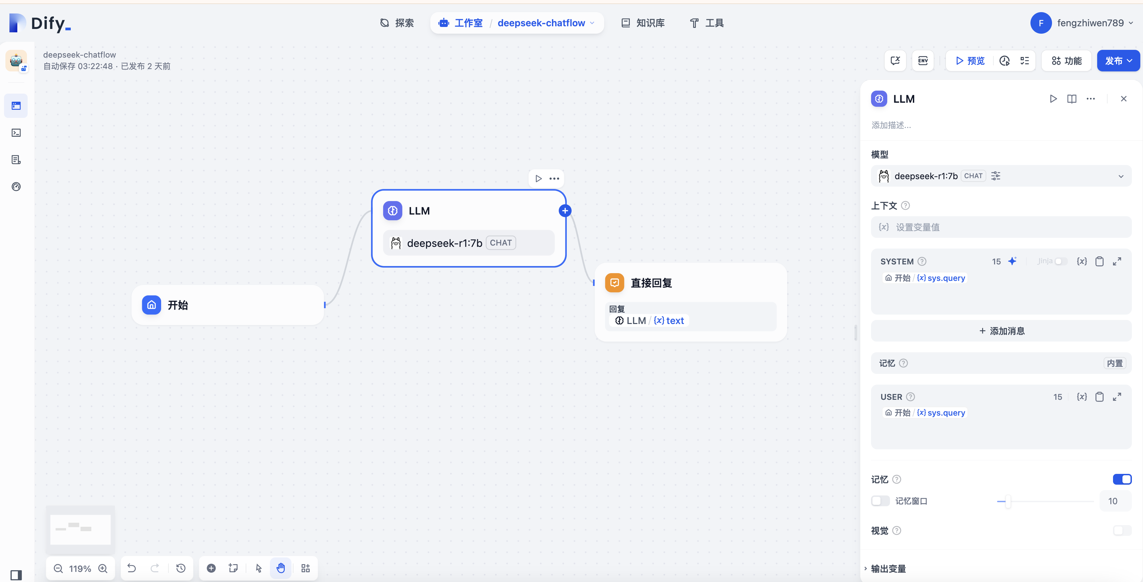Enable the 视觉 vision toggle
Screen dimensions: 1143x582
1122,530
